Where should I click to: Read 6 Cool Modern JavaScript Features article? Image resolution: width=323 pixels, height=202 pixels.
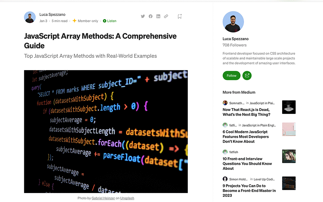(x=246, y=137)
